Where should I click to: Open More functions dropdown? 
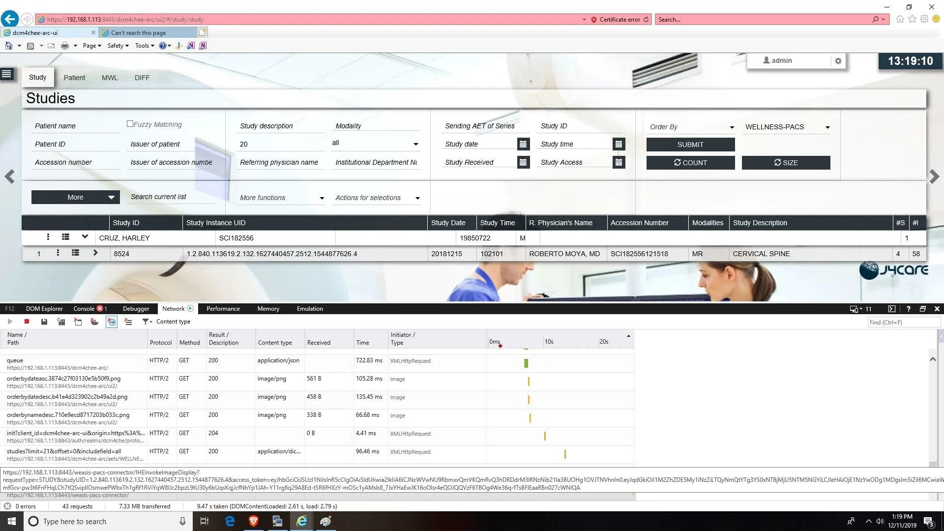[x=281, y=198]
